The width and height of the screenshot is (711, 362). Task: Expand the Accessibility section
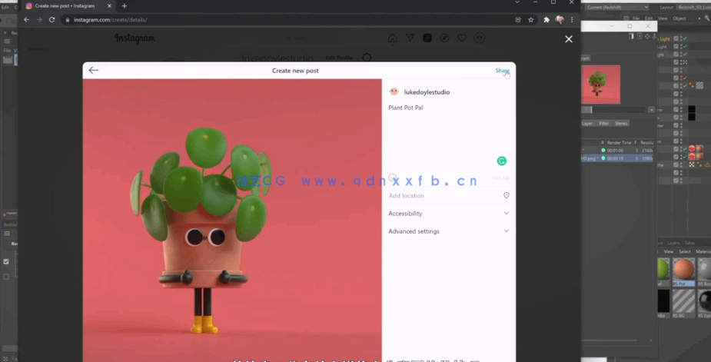[x=448, y=213]
